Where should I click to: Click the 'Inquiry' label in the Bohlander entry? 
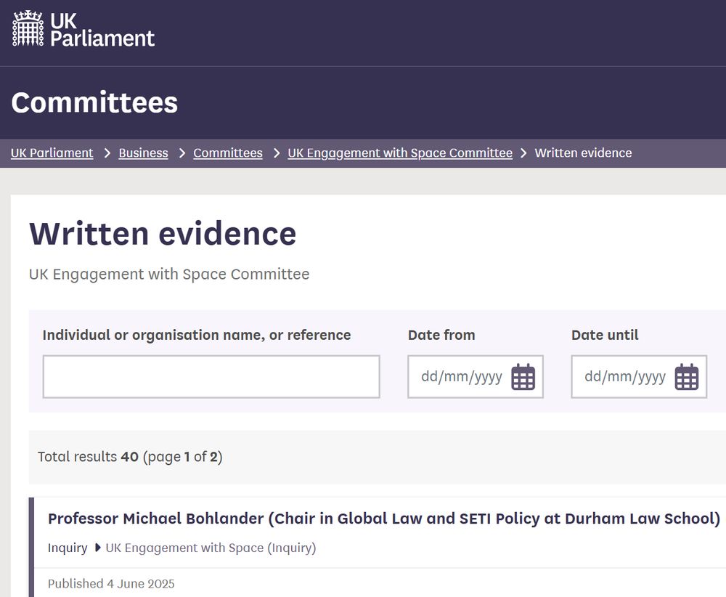tap(68, 548)
